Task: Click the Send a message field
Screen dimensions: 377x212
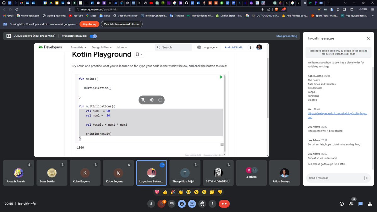Action: 334,178
